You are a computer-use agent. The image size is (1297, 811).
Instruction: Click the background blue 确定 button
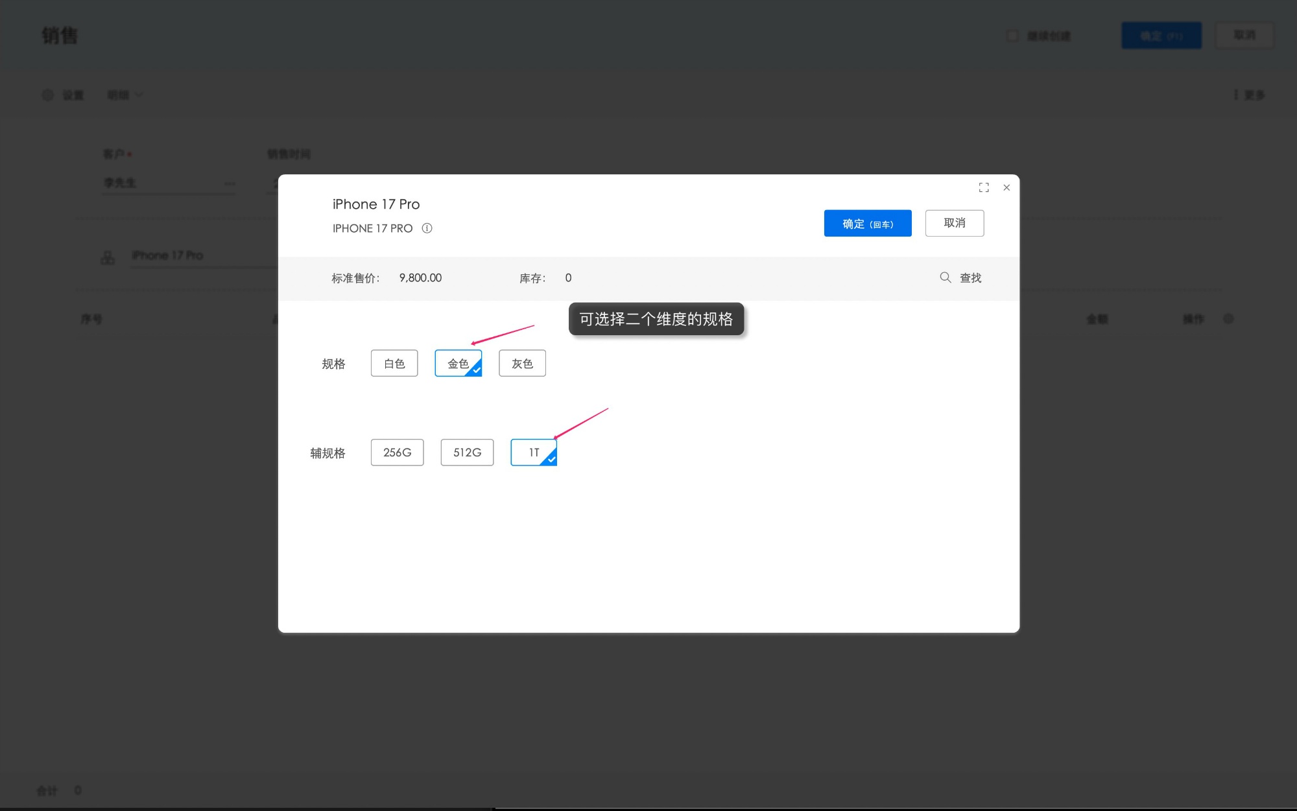[x=1161, y=35]
